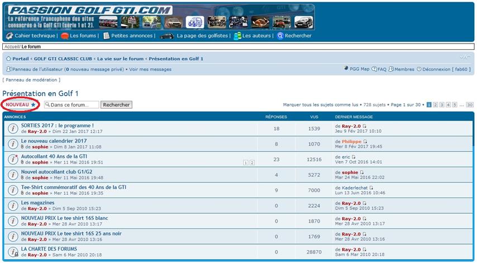Open topic LA CHARTE DES FORUMS
The width and height of the screenshot is (477, 263).
click(49, 248)
